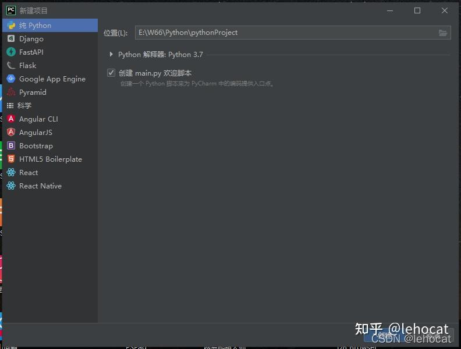Choose Django project type
The image size is (461, 349).
pyautogui.click(x=50, y=39)
